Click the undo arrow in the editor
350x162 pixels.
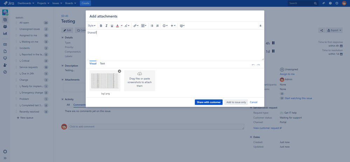(x=253, y=65)
